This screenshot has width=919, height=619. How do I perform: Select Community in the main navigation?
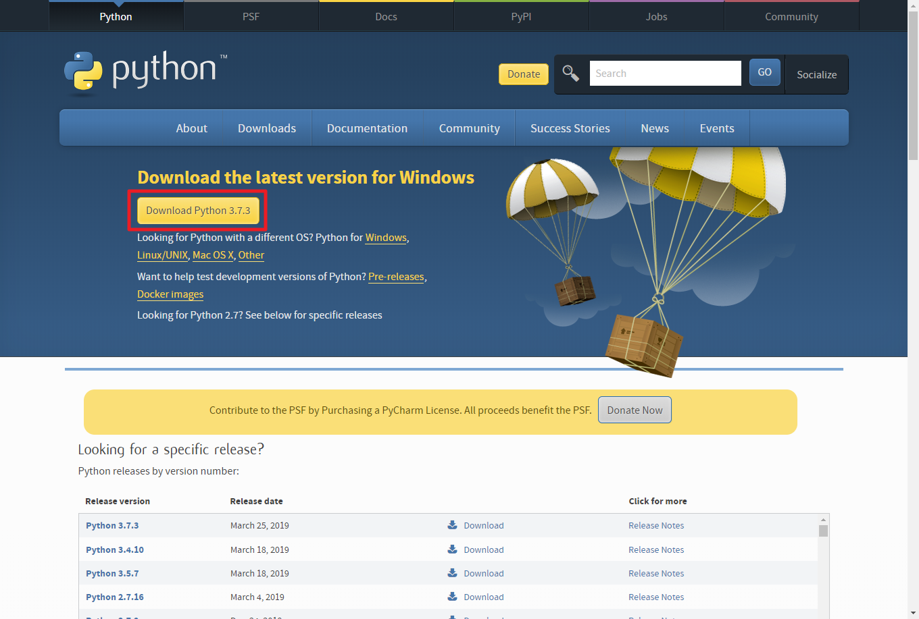[470, 128]
